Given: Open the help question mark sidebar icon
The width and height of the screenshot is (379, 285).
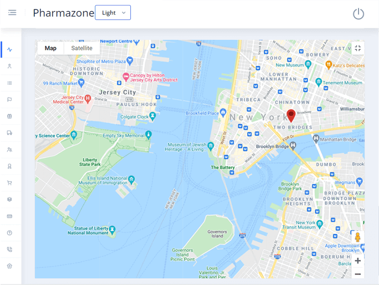Looking at the screenshot, I should [9, 233].
